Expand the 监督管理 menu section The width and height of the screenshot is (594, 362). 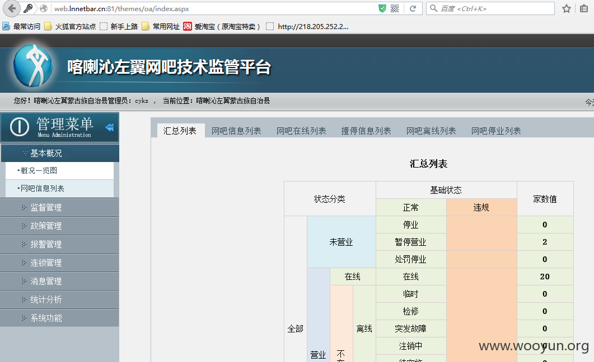pos(59,207)
